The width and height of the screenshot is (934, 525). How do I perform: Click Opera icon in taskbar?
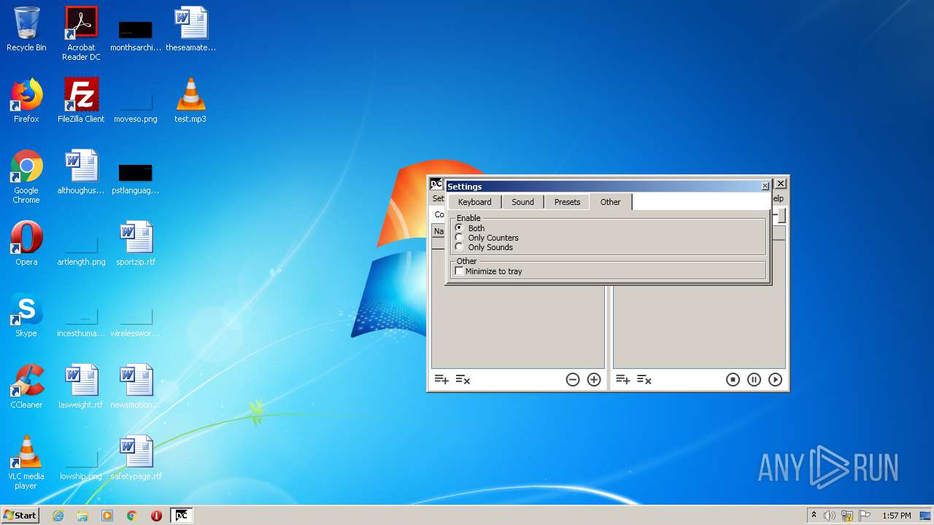tap(156, 516)
